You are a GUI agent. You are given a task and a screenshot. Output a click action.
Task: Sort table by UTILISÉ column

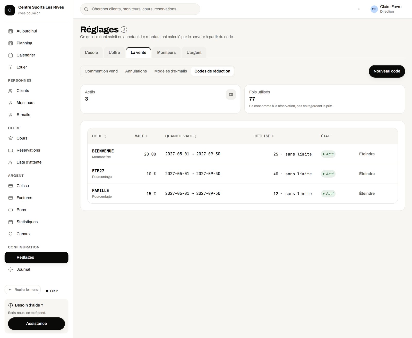264,136
